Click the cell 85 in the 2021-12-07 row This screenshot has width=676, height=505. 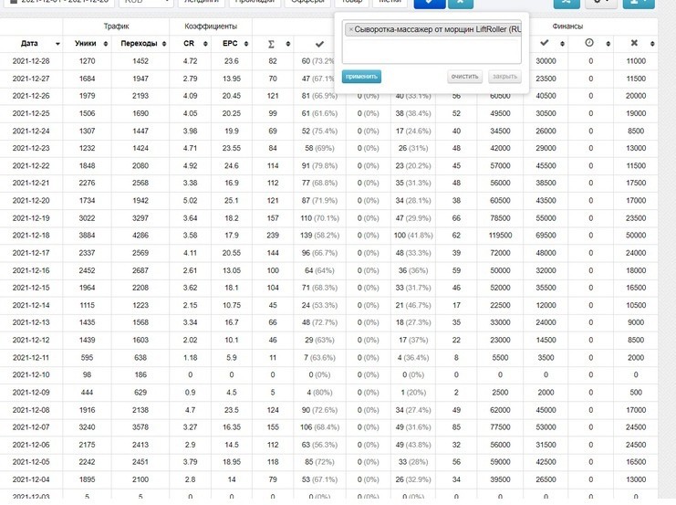tap(456, 427)
